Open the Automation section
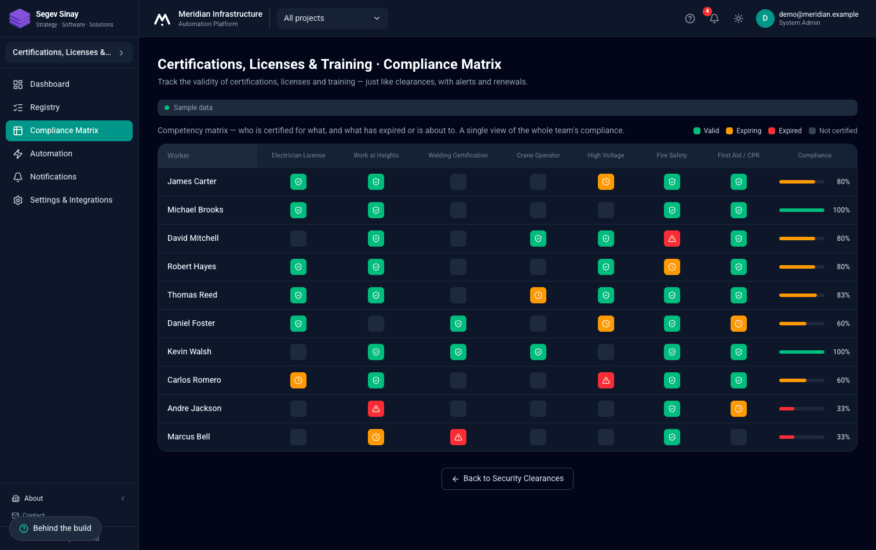 pyautogui.click(x=69, y=154)
